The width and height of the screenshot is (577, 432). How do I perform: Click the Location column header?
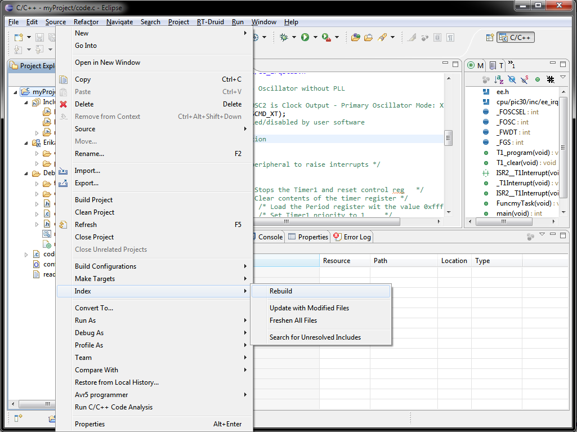tap(454, 261)
